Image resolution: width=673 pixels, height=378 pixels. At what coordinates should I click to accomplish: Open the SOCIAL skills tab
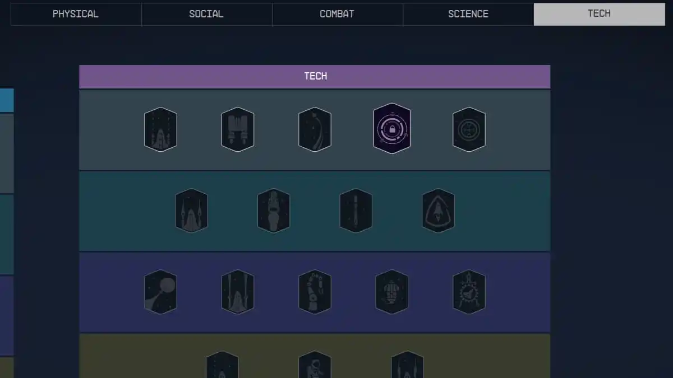click(x=206, y=13)
